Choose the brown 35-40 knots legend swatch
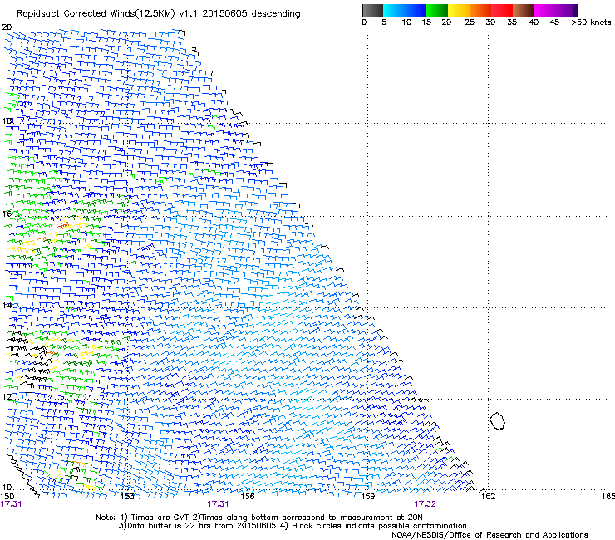 [x=524, y=10]
